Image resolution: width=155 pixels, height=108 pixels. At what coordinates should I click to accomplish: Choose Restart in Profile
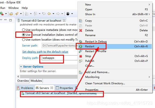115,51
